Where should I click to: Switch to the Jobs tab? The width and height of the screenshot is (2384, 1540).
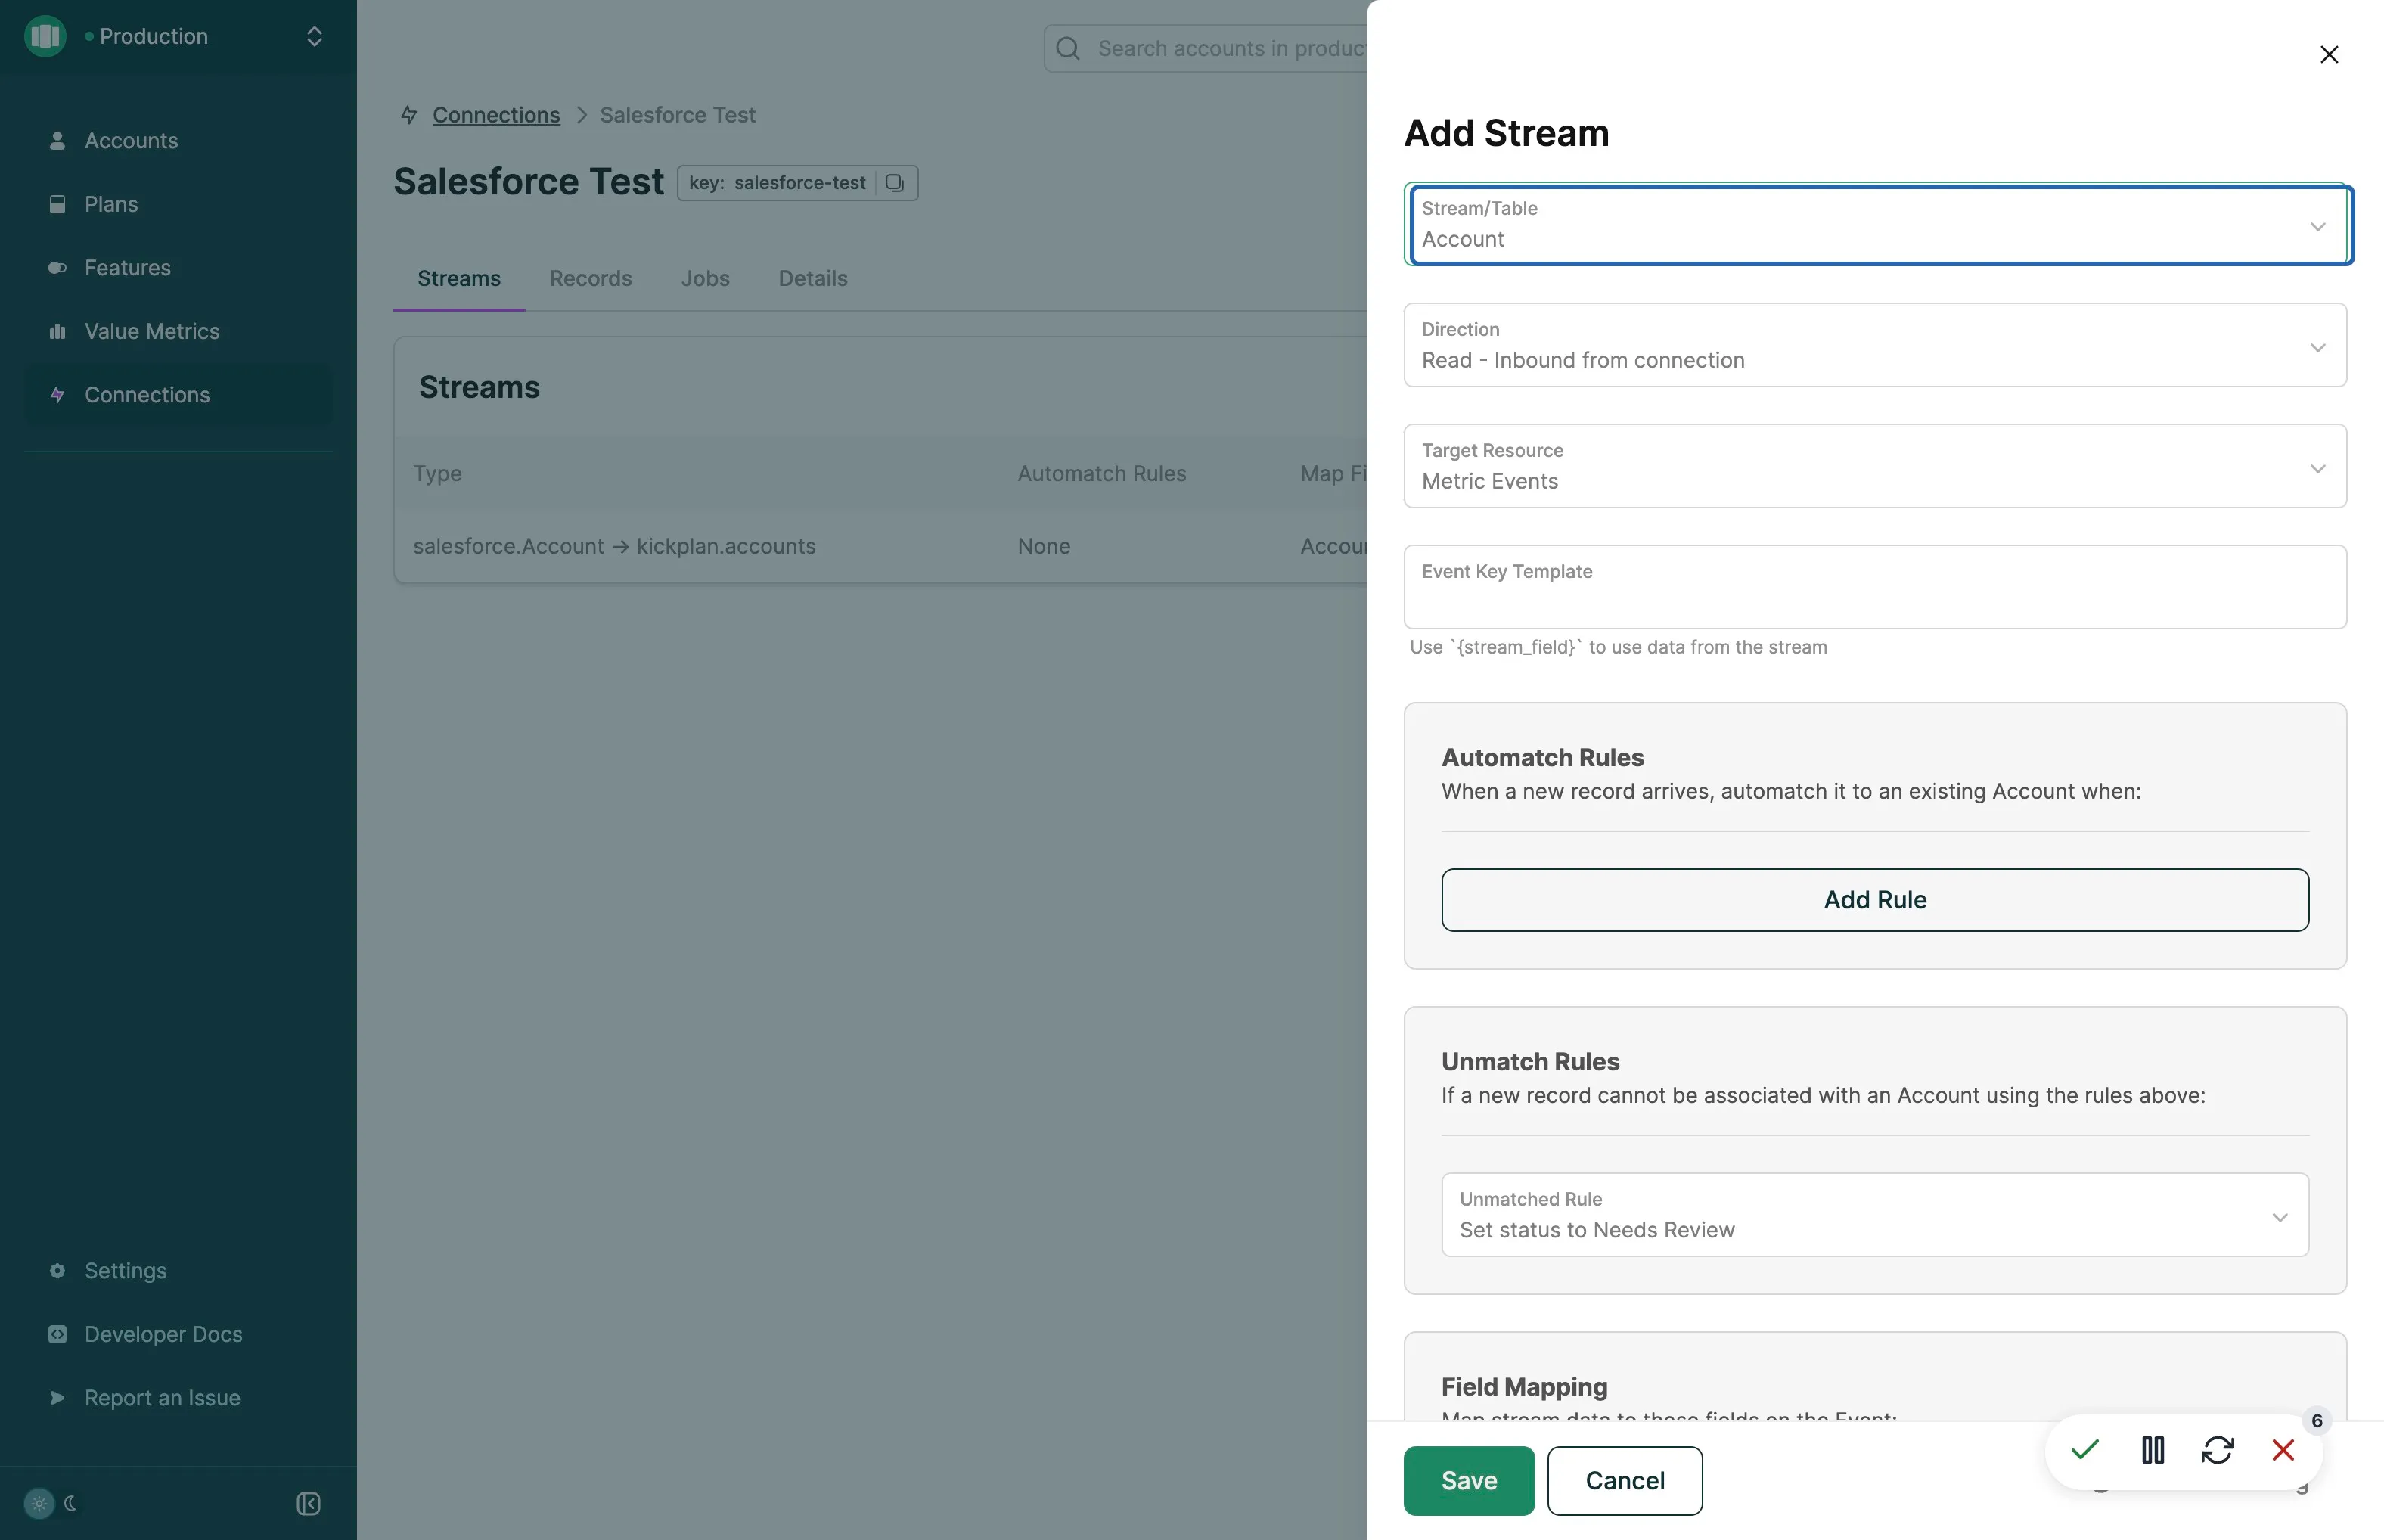point(705,278)
